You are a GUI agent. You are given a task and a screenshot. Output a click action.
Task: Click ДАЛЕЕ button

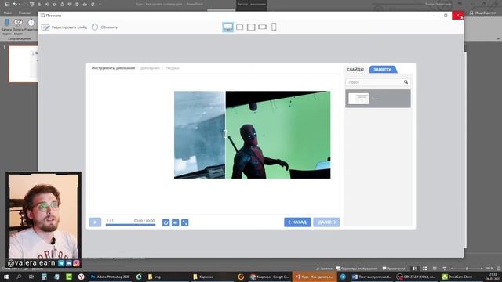coord(326,222)
